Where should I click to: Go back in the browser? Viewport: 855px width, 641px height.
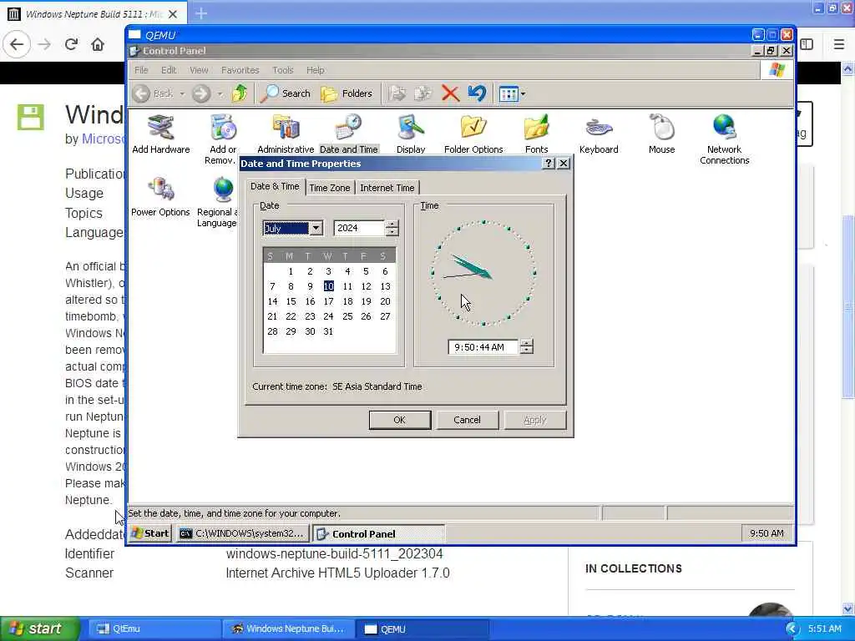tap(17, 44)
